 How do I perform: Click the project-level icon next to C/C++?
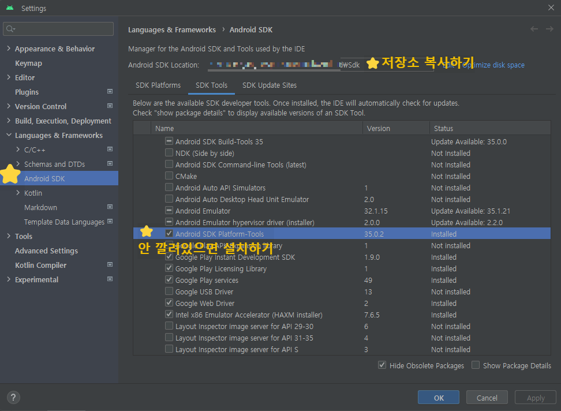tap(110, 149)
